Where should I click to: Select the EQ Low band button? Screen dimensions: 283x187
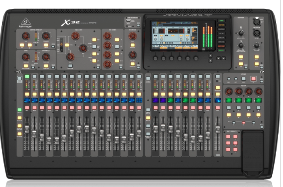point(94,61)
